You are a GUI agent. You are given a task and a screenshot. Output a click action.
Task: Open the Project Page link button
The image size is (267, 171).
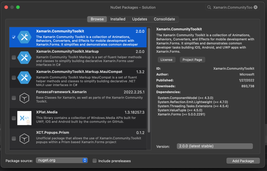(193, 60)
